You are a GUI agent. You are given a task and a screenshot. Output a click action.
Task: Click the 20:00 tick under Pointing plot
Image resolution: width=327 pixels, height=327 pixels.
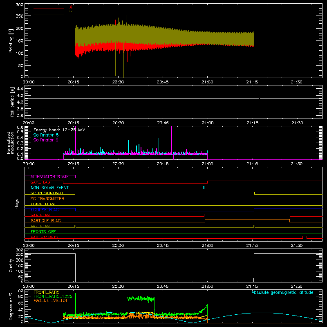coord(29,82)
